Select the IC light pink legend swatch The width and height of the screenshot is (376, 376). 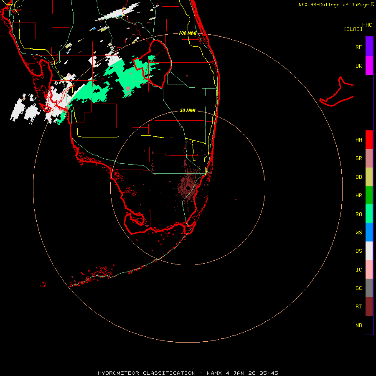369,269
